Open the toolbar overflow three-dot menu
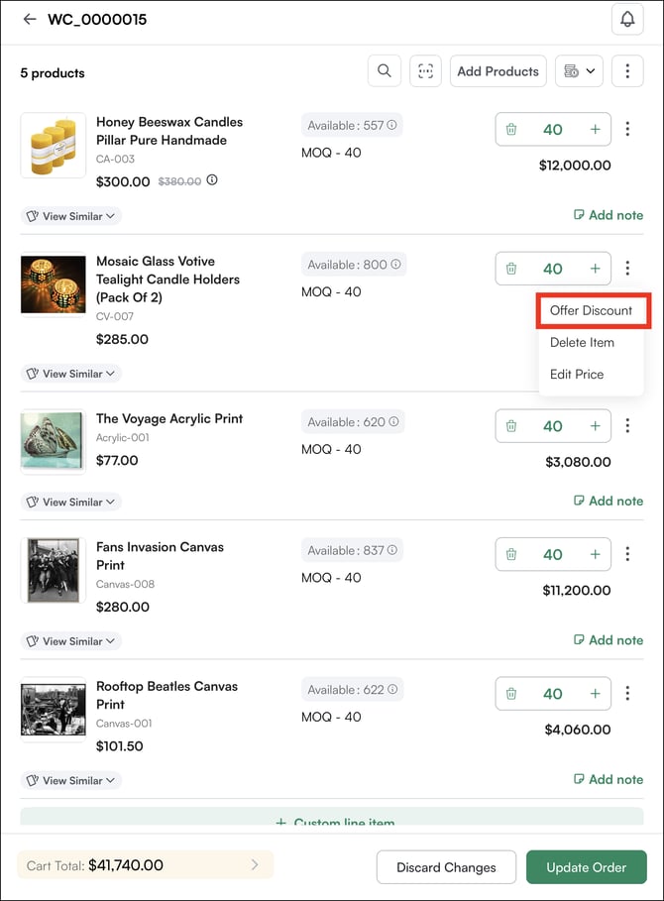Image resolution: width=664 pixels, height=901 pixels. click(627, 71)
